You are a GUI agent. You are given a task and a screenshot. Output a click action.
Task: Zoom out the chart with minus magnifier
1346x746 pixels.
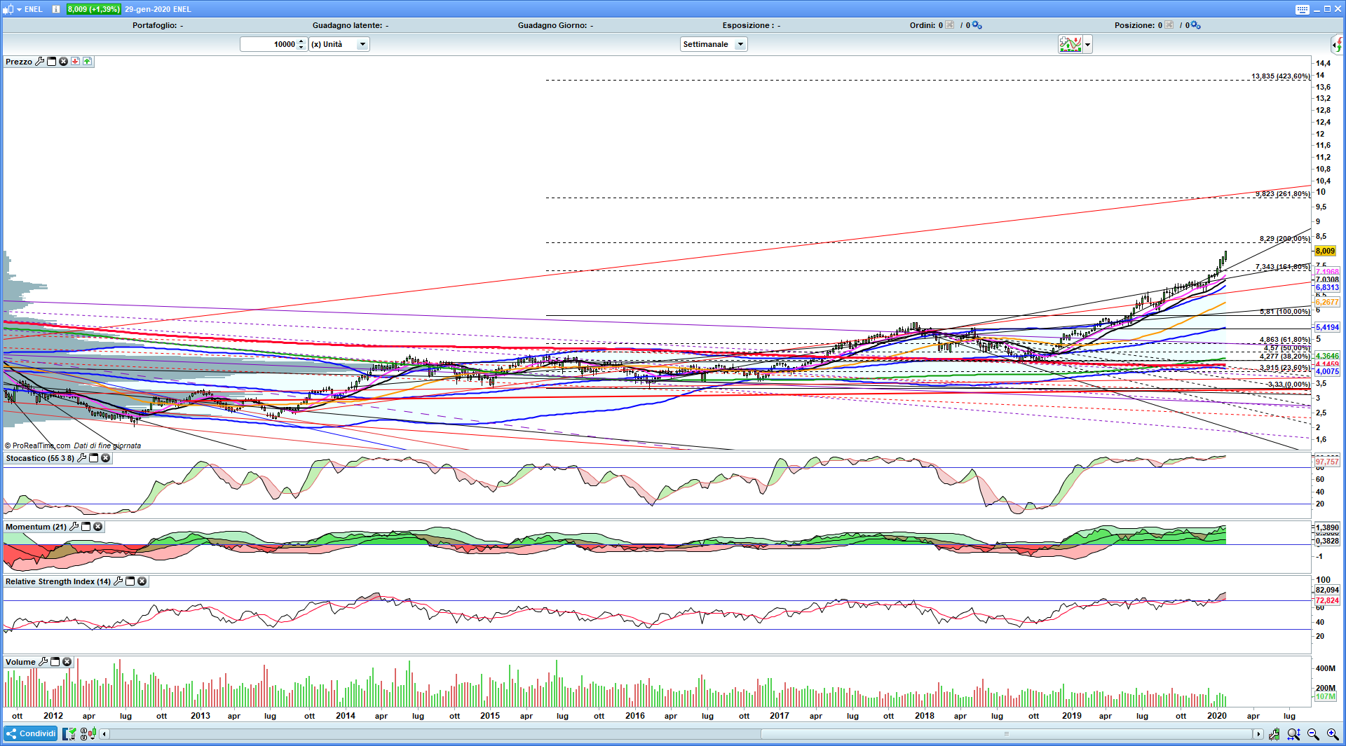click(1313, 734)
